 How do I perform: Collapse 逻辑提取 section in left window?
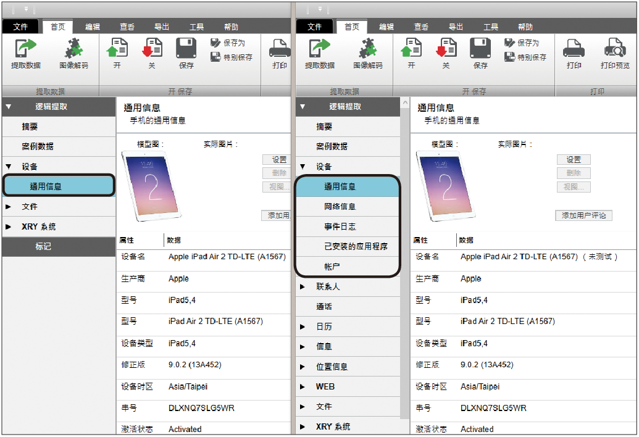9,107
